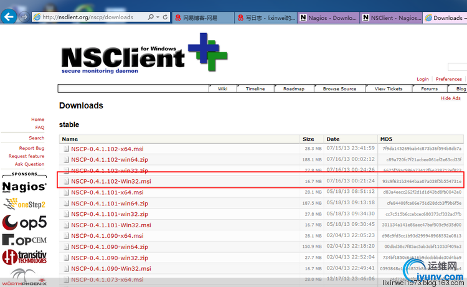Click file icon beside NSCP-0.4.1.102-Win32.msi
467x287 pixels.
(x=67, y=181)
